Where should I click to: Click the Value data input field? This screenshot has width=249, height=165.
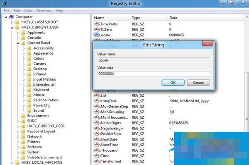tap(154, 74)
